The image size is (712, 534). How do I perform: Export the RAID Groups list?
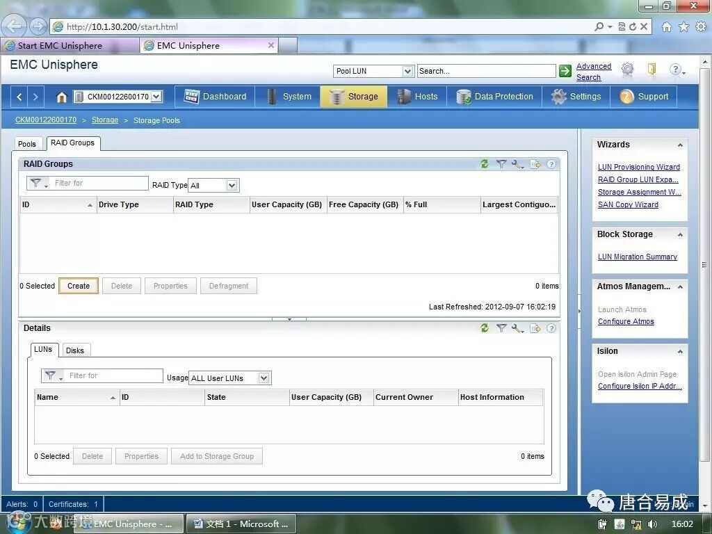(535, 164)
